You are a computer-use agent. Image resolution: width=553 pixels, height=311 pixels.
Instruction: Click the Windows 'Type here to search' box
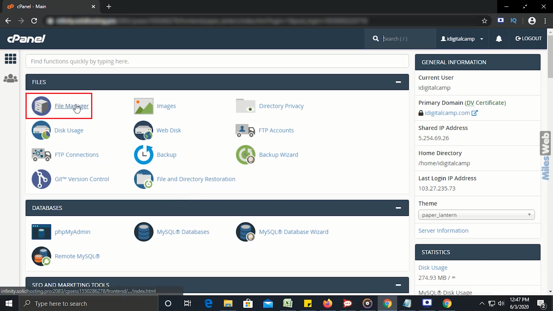(88, 303)
